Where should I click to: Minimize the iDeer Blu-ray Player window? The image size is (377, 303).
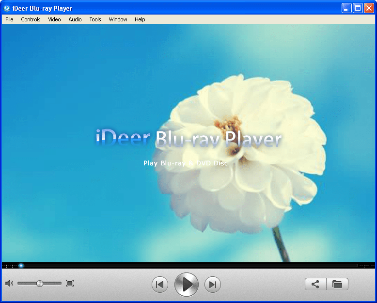click(346, 8)
